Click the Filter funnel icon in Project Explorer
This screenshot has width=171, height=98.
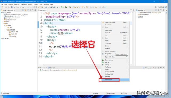tap(28, 10)
